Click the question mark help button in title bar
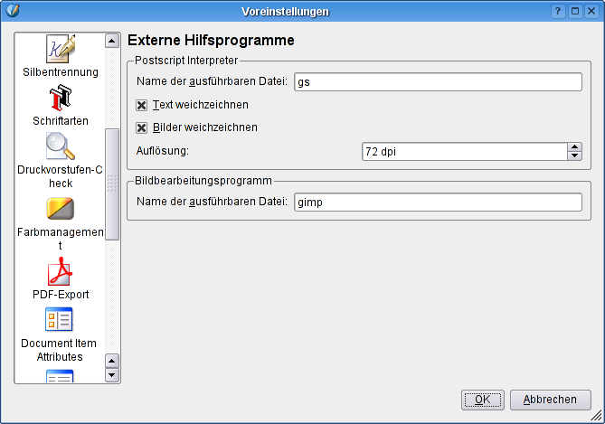605x424 pixels. pyautogui.click(x=558, y=11)
